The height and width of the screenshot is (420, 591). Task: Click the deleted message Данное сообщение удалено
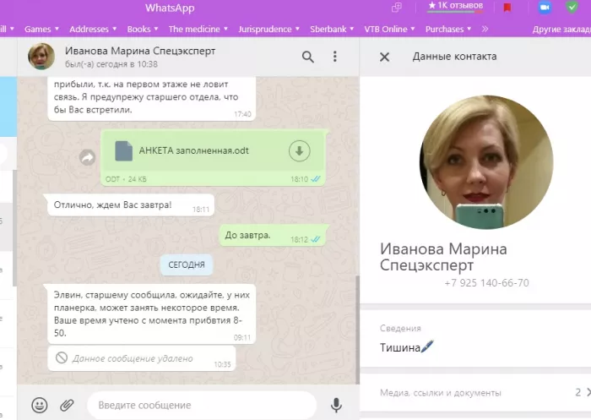[142, 358]
